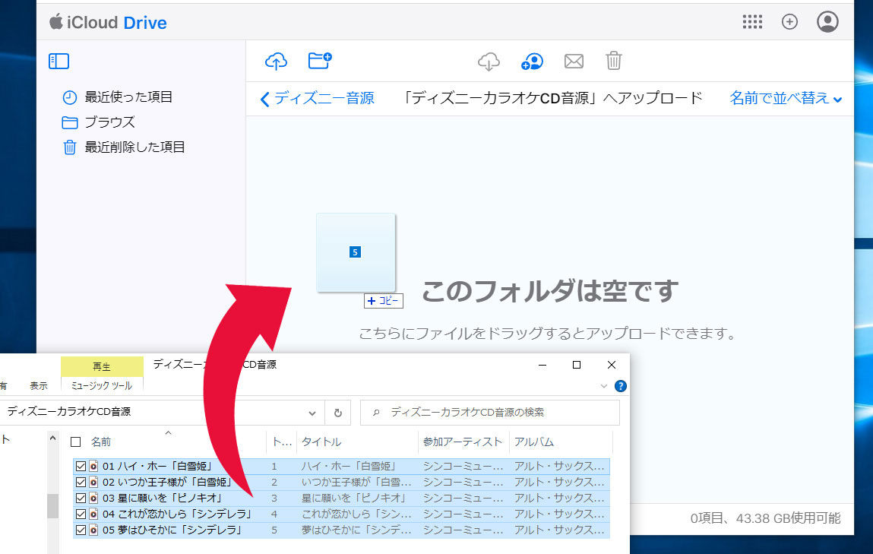
Task: Click file icon of 01 ハイ・ホー
Action: (93, 467)
